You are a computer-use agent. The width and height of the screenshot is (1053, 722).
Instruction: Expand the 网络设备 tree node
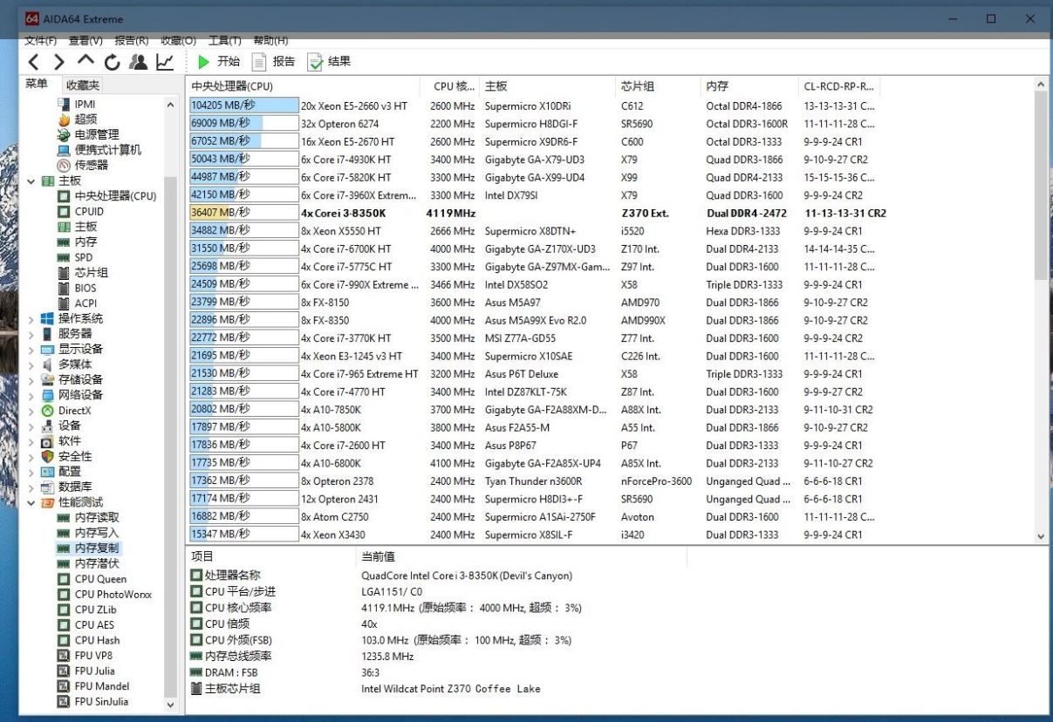31,395
